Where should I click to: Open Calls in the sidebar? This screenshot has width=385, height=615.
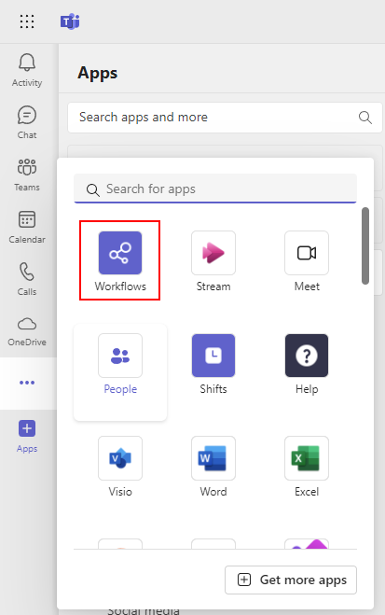pyautogui.click(x=27, y=279)
